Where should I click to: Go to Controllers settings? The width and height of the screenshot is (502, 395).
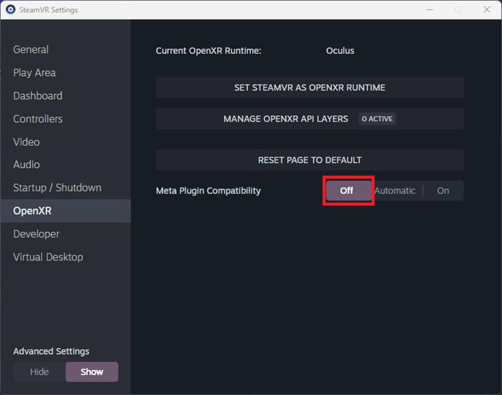(38, 118)
